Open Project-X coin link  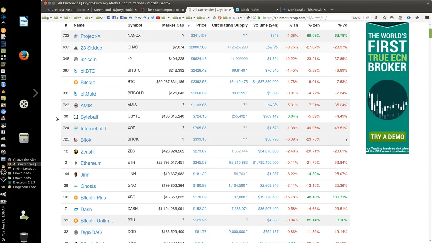pos(90,36)
